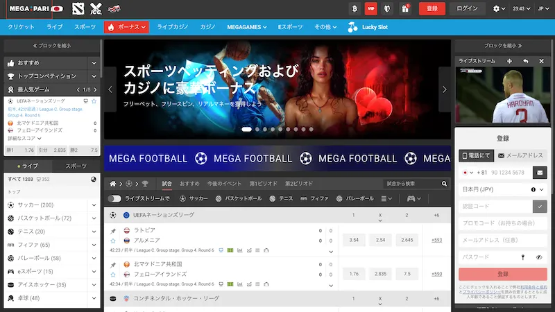Open statistics chart icon for ラトビア match

pos(240,250)
